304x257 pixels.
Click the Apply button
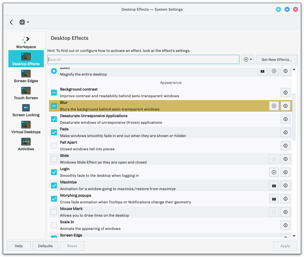tap(285, 246)
